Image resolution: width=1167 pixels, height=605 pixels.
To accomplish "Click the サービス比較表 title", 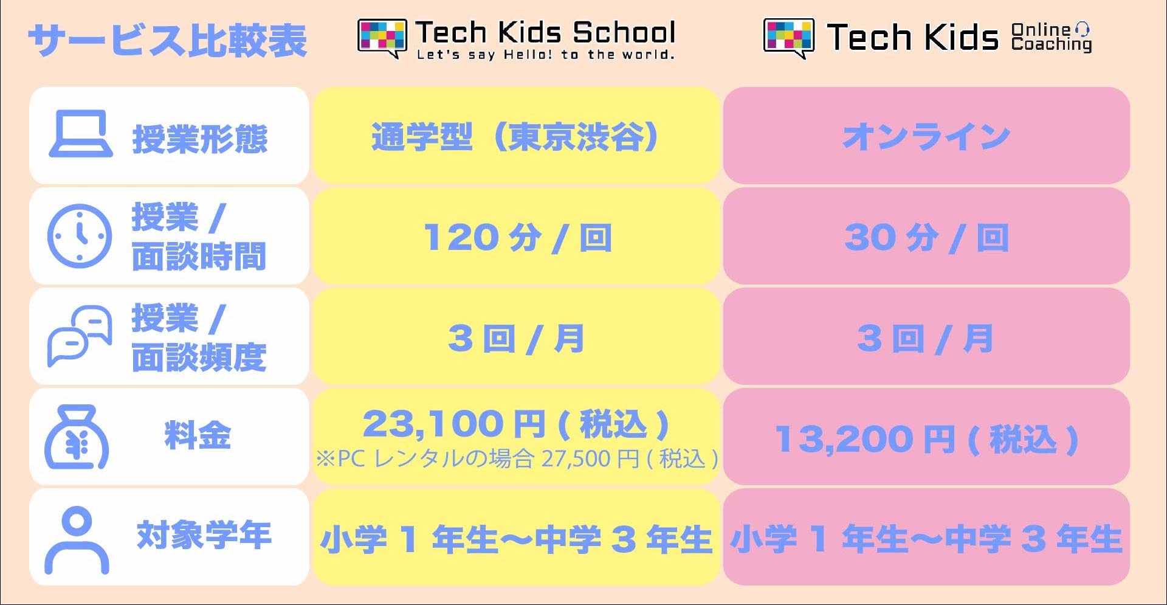I will click(168, 41).
